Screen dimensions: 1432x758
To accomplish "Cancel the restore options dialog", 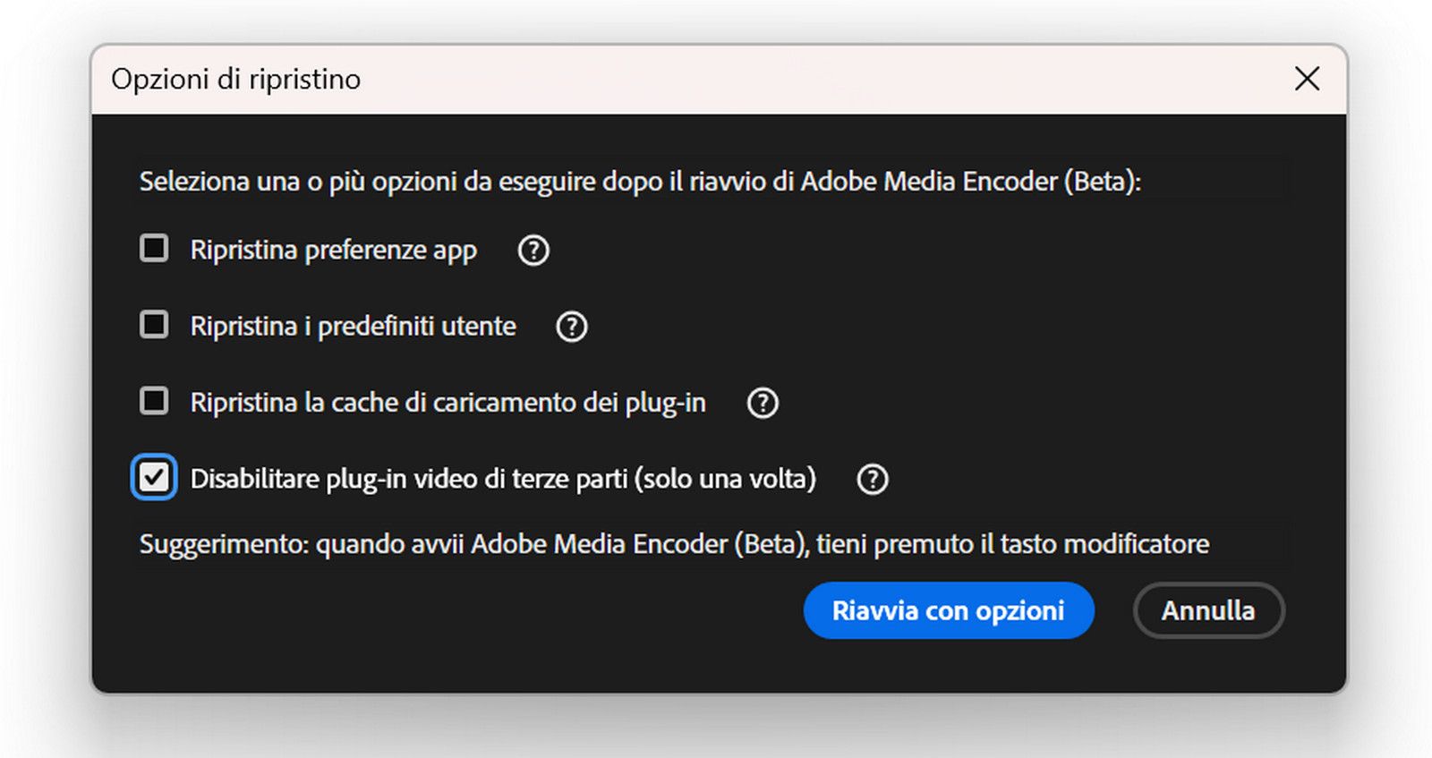I will [x=1208, y=610].
